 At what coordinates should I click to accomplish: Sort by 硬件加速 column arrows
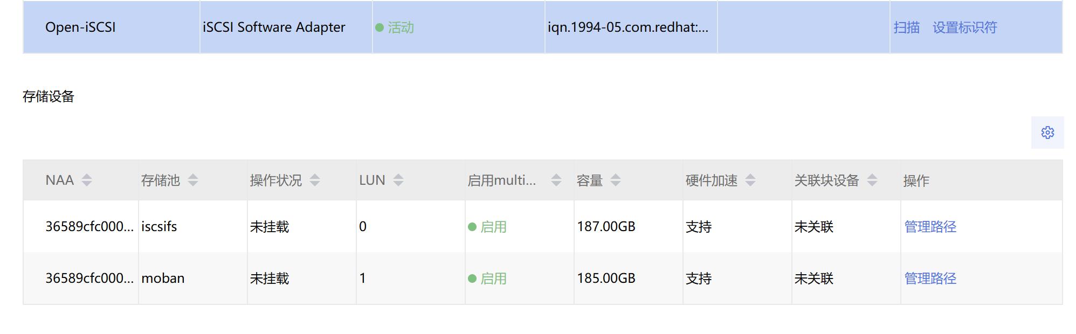(x=750, y=180)
